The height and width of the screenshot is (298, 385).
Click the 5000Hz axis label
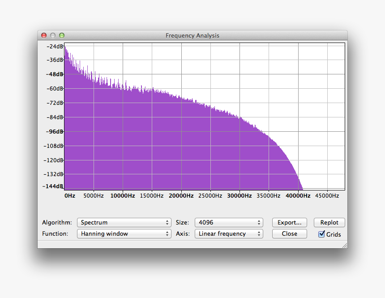click(x=94, y=196)
